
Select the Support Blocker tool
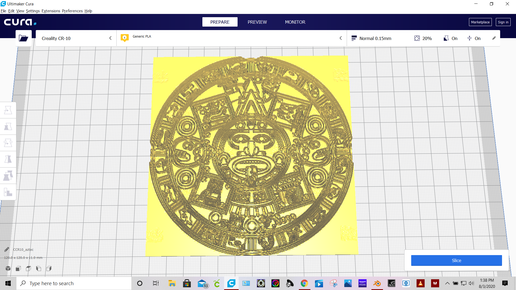pyautogui.click(x=8, y=192)
